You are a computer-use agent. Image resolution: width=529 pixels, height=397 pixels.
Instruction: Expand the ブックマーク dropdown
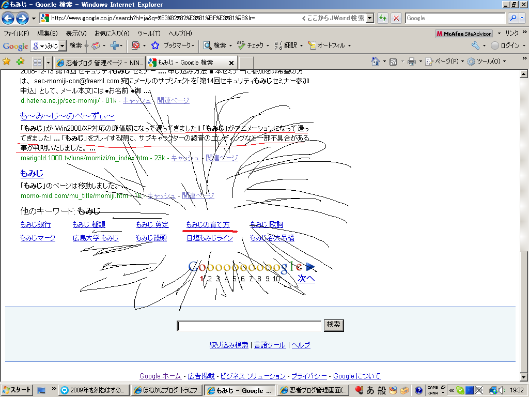(x=193, y=45)
